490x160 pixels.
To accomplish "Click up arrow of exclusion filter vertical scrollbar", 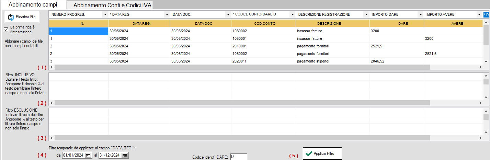I will coord(486,111).
